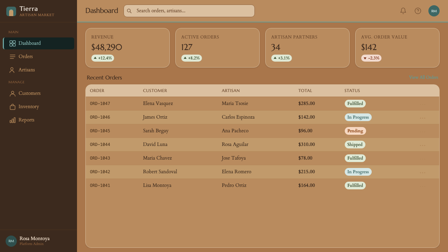Click the +8.2% active orders badge
The height and width of the screenshot is (252, 448).
pos(191,58)
